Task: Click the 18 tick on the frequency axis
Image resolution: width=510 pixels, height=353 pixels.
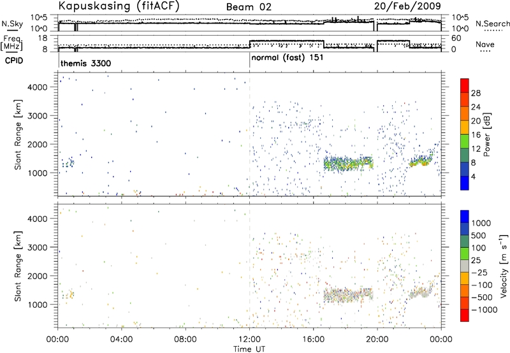Action: (x=43, y=38)
